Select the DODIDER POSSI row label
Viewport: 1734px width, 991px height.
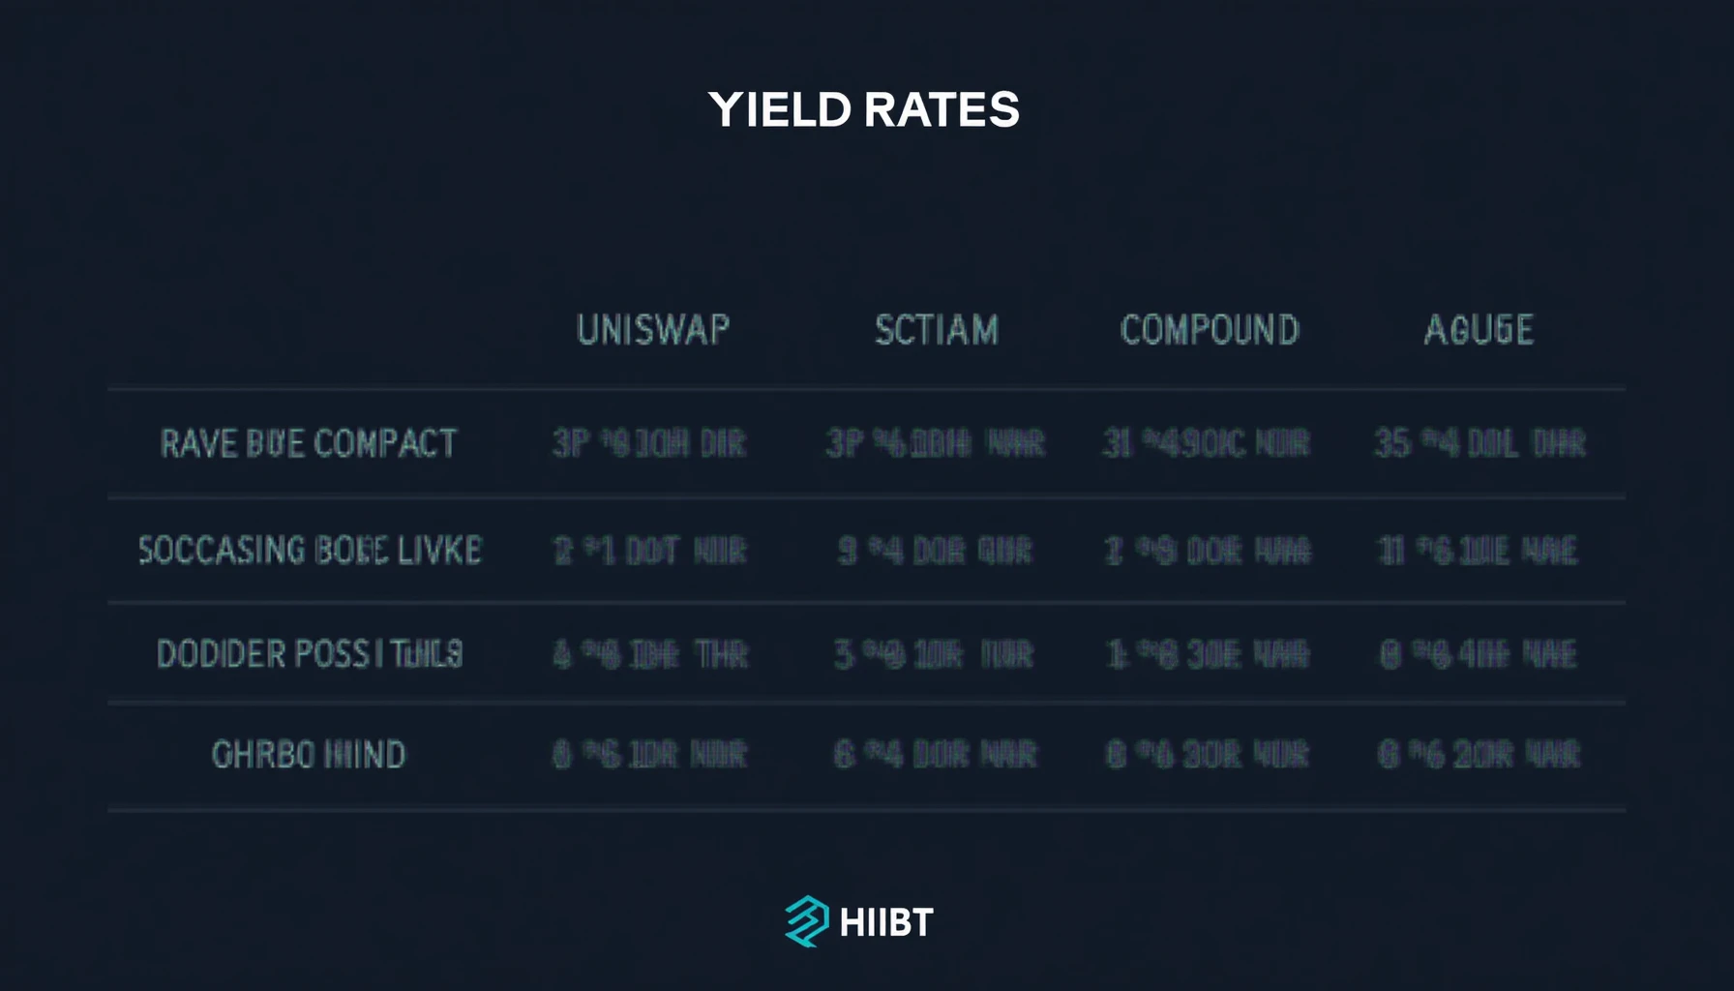tap(310, 654)
